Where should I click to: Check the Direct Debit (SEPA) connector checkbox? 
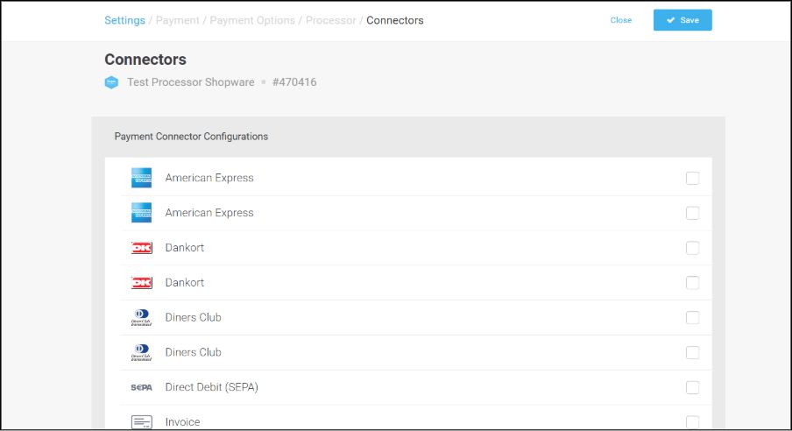click(692, 388)
